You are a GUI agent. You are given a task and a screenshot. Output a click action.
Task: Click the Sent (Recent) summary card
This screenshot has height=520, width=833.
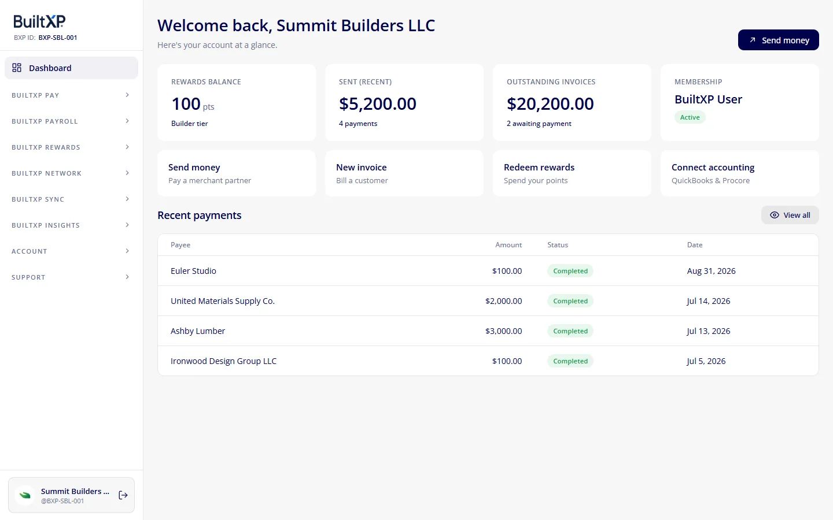pos(404,102)
